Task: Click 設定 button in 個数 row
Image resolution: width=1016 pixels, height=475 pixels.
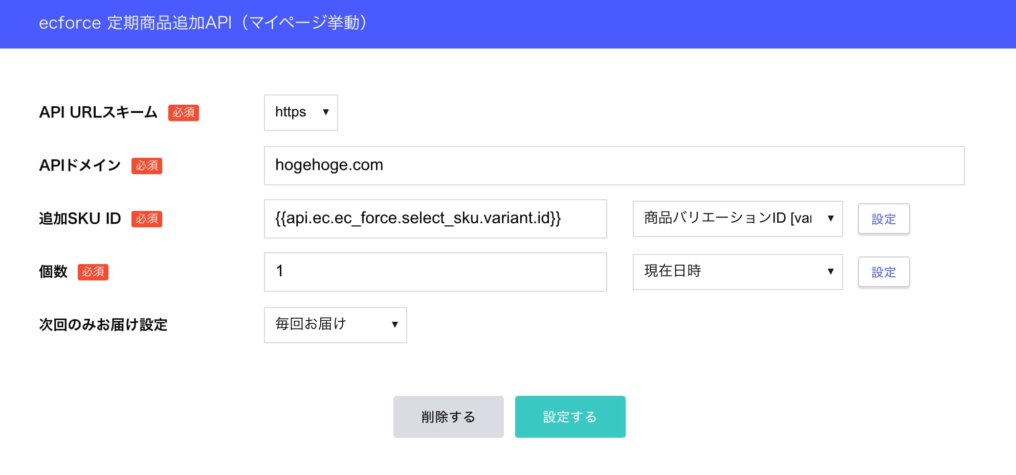Action: pyautogui.click(x=884, y=272)
